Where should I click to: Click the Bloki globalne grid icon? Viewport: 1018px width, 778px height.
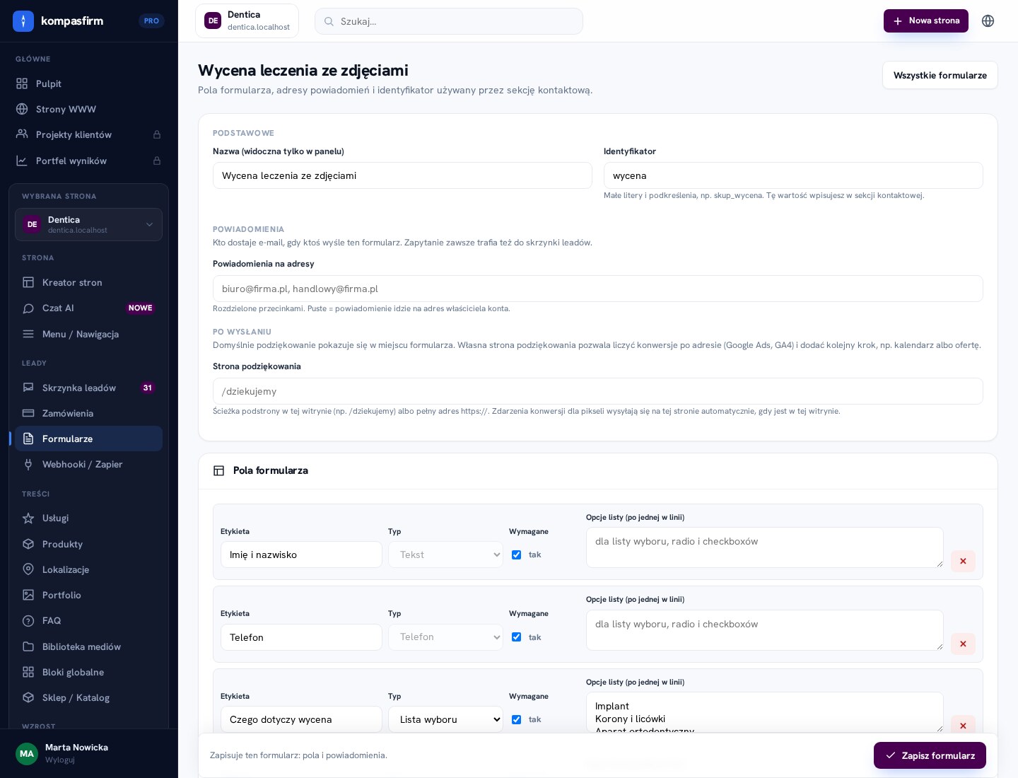tap(28, 672)
